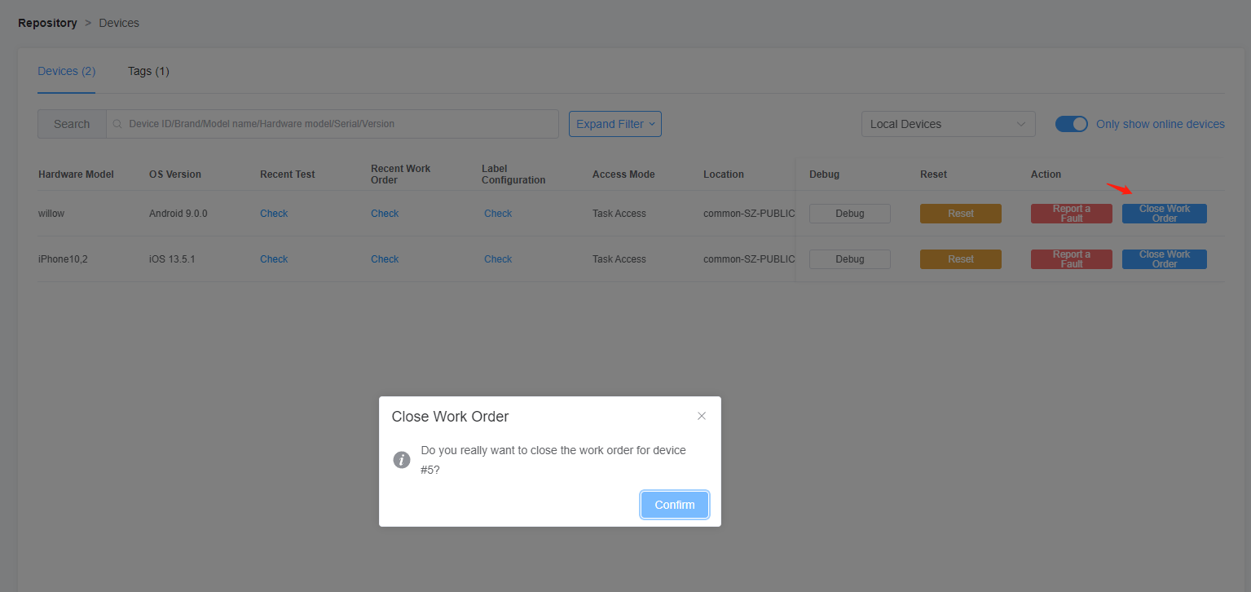Image resolution: width=1251 pixels, height=592 pixels.
Task: Click the iOS 13.5.1 cell
Action: pos(172,259)
